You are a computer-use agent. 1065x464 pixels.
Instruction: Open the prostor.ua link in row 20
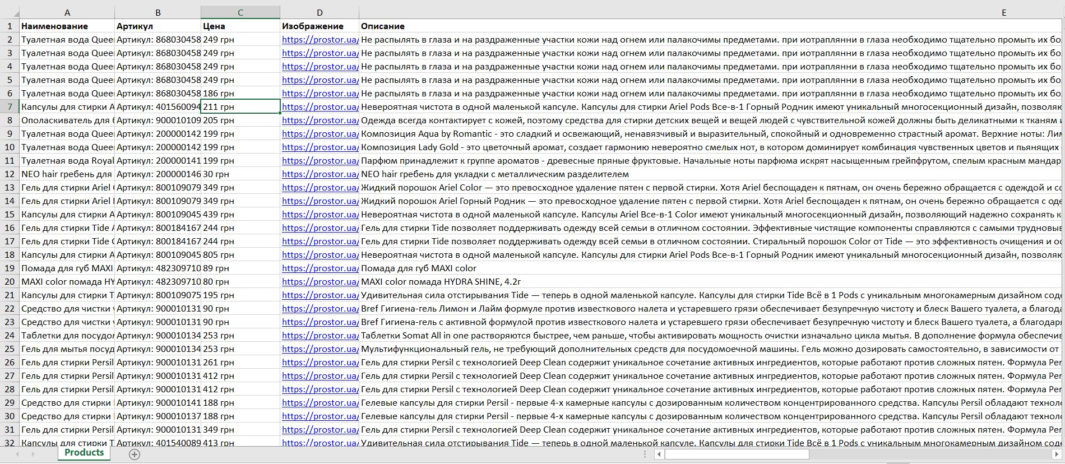click(319, 281)
